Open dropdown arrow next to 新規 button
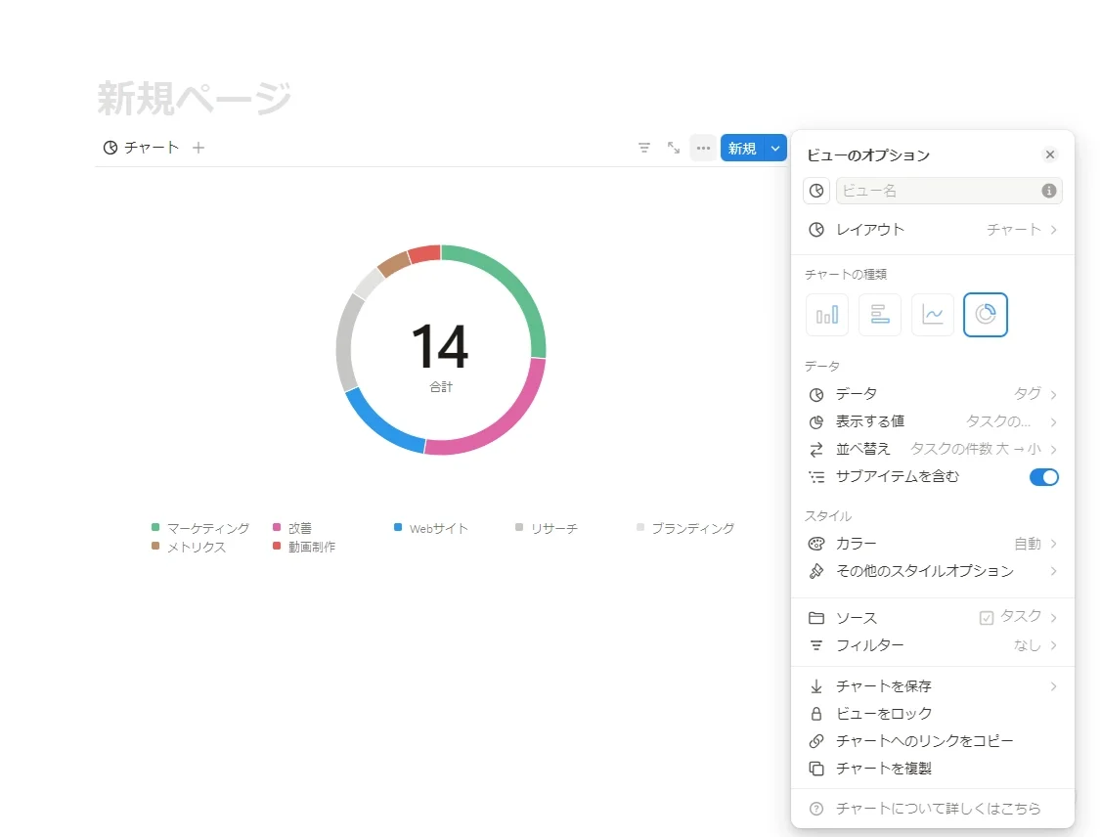The width and height of the screenshot is (1100, 837). (x=775, y=148)
